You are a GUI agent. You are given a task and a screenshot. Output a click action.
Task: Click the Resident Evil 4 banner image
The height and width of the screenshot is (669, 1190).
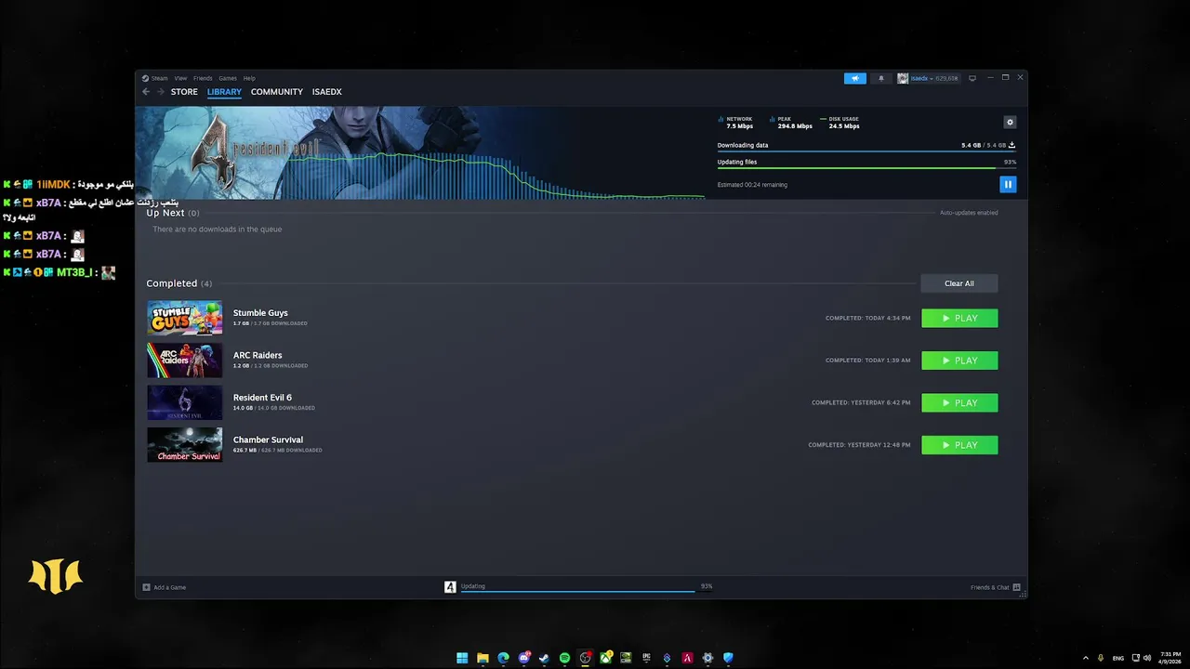click(x=420, y=152)
